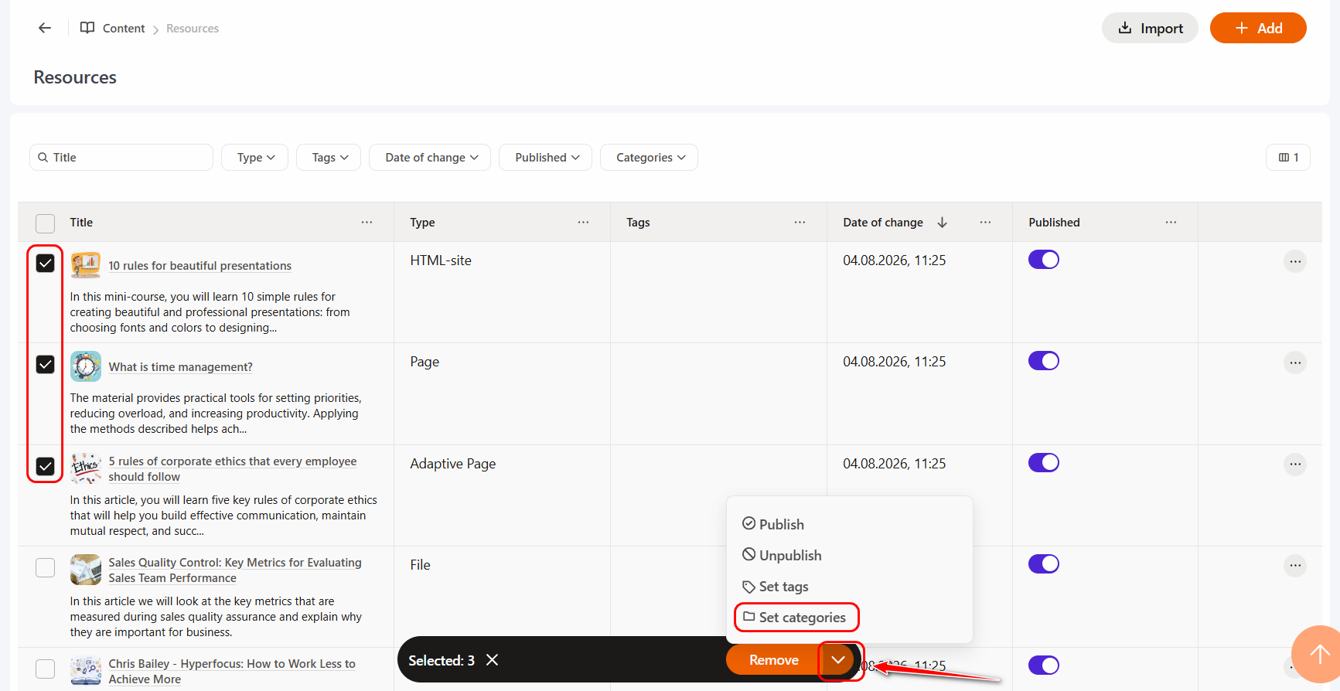Screen dimensions: 1340x691
Task: Click the File type cell
Action: point(420,565)
